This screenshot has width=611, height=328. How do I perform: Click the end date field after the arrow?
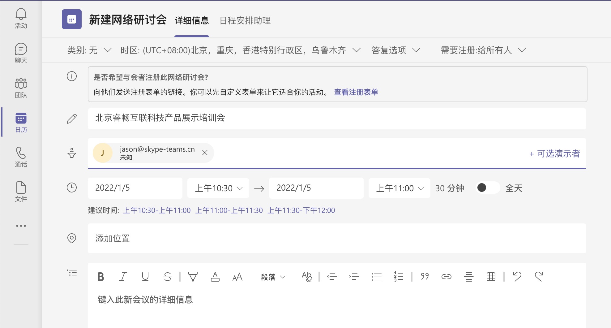(316, 188)
